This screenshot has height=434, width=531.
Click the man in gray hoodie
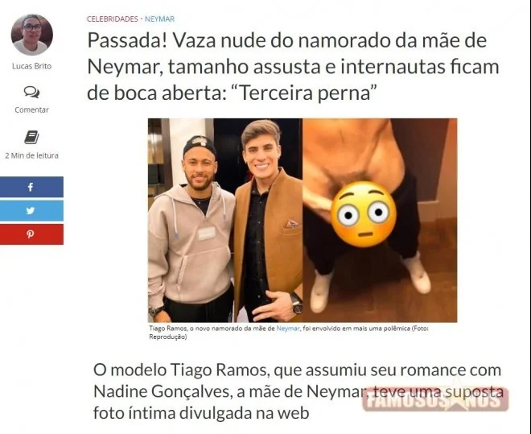click(190, 230)
